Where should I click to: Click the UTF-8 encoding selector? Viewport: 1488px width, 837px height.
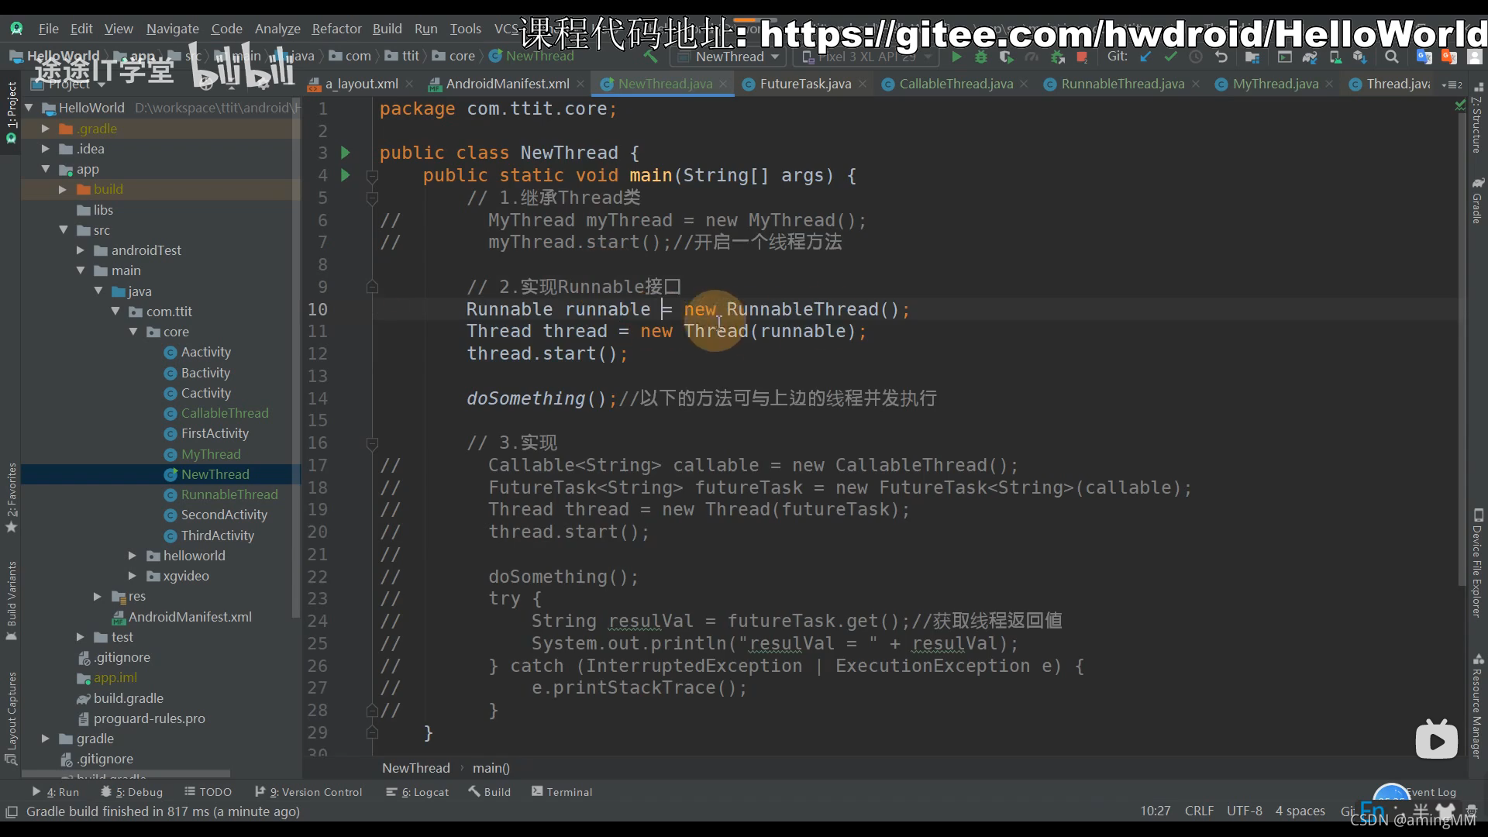(x=1244, y=811)
